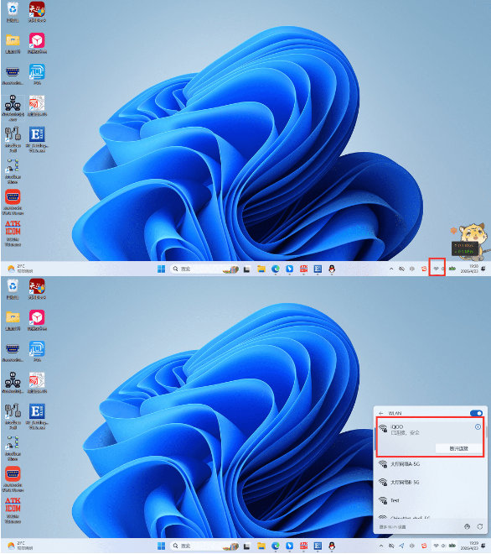Click the blue location arrow tray icon
The height and width of the screenshot is (554, 491).
pyautogui.click(x=401, y=546)
